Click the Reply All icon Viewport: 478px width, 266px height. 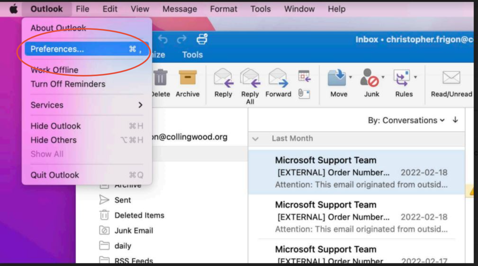[250, 78]
